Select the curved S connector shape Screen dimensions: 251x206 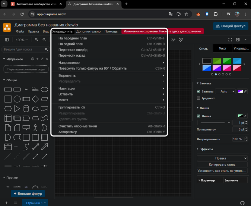[x=26, y=147]
